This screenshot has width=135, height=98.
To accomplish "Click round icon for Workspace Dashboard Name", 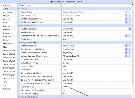I will 126,36.
